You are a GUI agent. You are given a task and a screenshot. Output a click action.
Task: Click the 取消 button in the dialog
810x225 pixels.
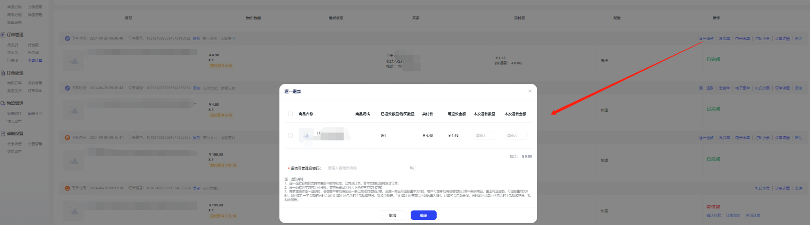pyautogui.click(x=393, y=215)
